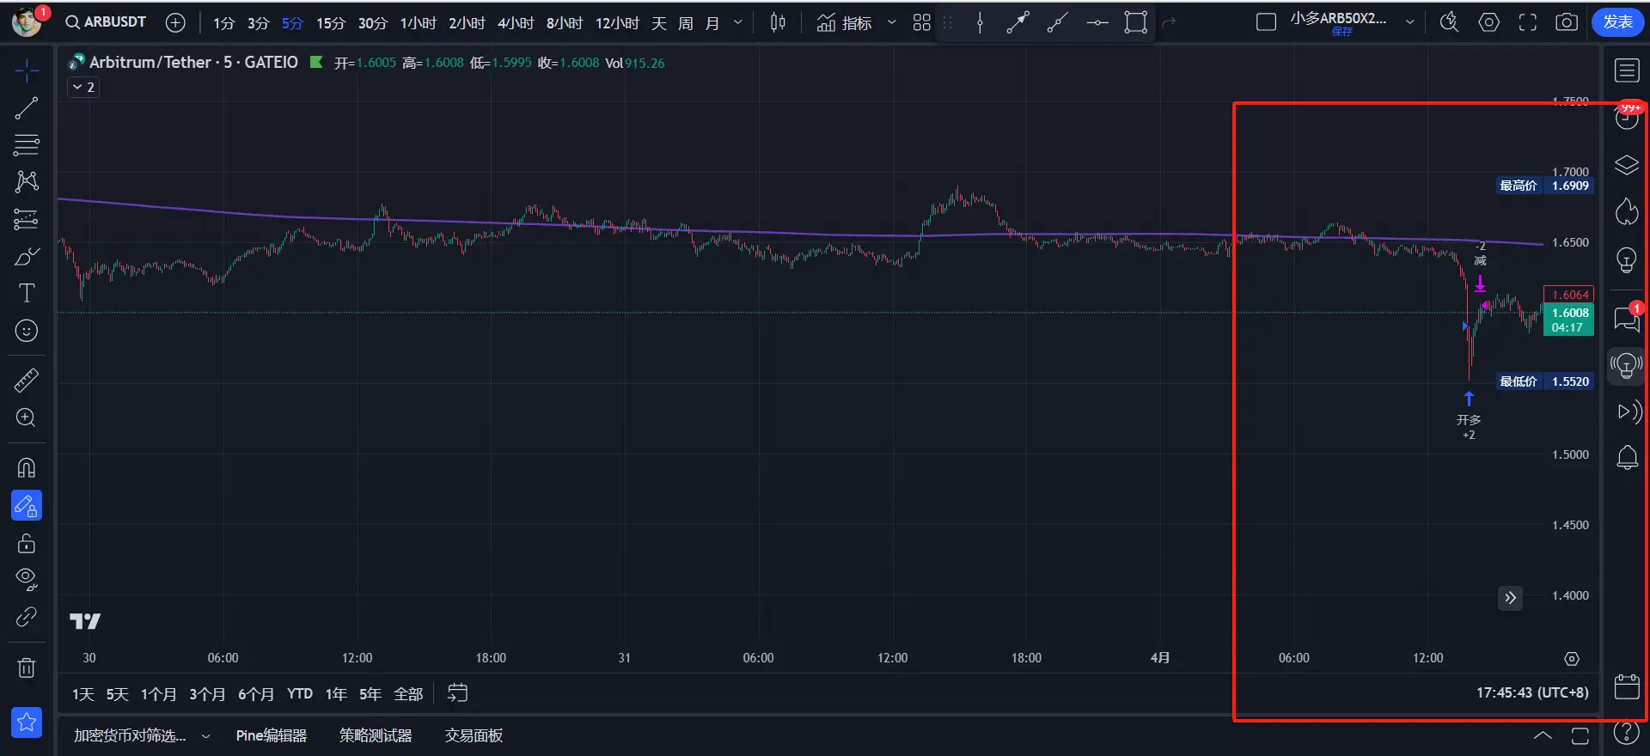The width and height of the screenshot is (1650, 756).
Task: Open the chart settings hexagon icon
Action: click(x=1488, y=22)
